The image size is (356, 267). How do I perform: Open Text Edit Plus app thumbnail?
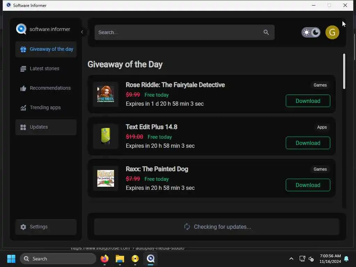point(106,136)
